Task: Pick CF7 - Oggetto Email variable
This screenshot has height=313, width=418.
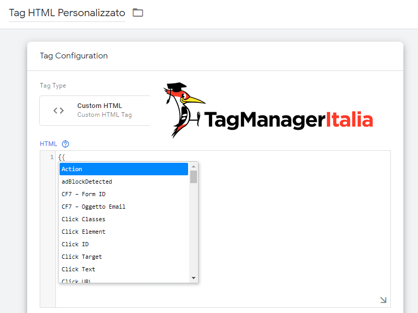Action: (x=124, y=207)
